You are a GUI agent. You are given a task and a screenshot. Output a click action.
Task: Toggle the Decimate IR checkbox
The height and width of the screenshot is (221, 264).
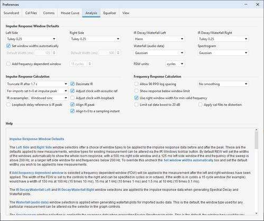[x=72, y=84]
